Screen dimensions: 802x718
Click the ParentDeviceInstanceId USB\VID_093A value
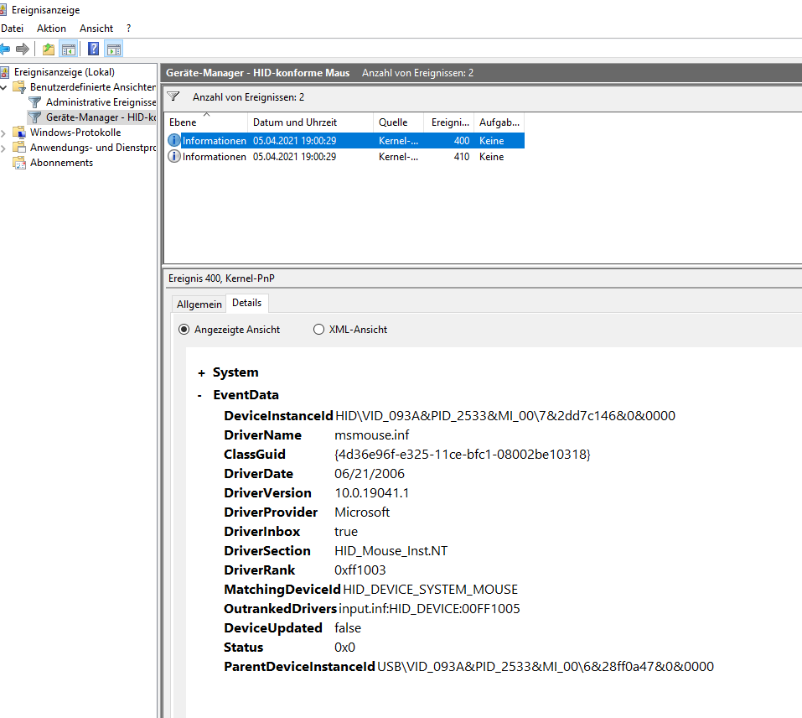[546, 666]
